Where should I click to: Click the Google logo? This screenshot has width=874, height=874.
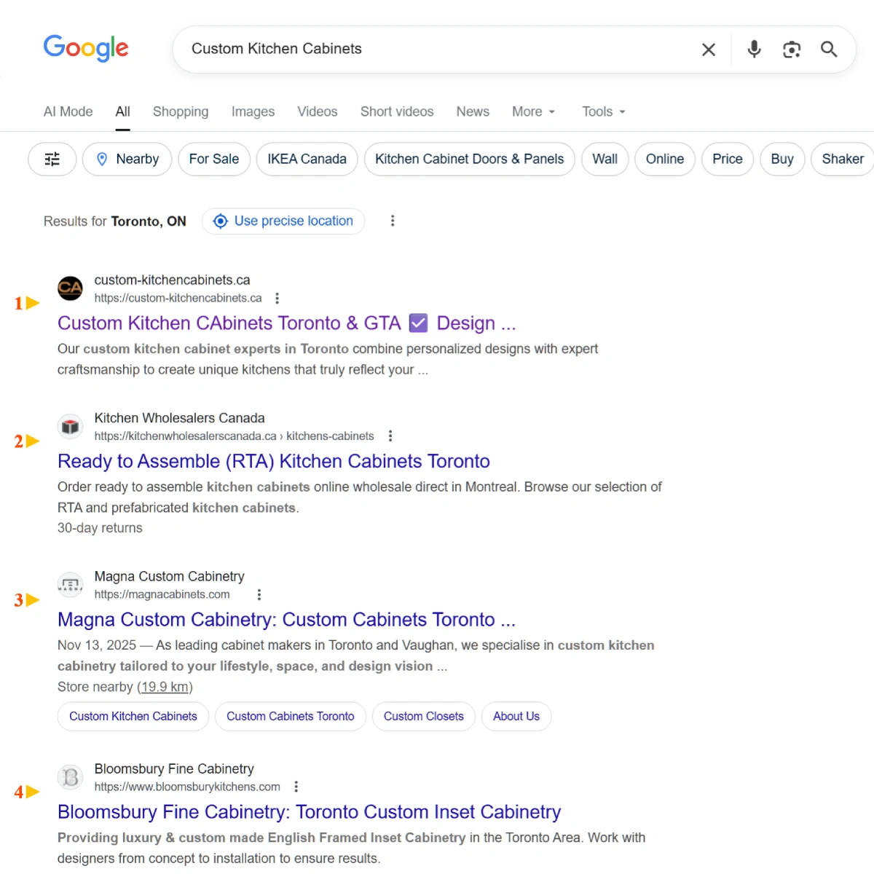click(86, 49)
